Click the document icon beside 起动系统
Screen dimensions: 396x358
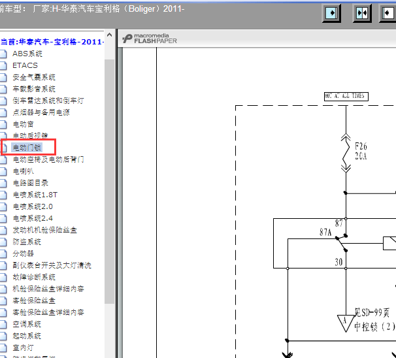click(x=3, y=336)
